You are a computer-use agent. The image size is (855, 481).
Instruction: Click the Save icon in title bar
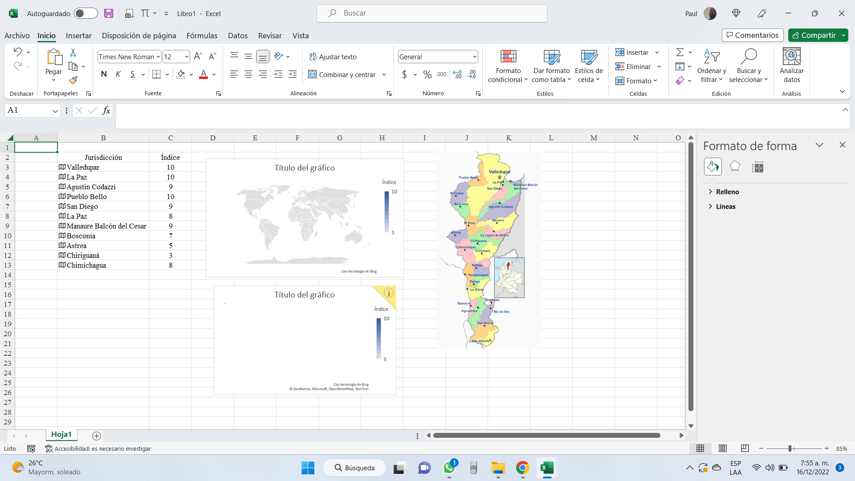click(x=109, y=13)
